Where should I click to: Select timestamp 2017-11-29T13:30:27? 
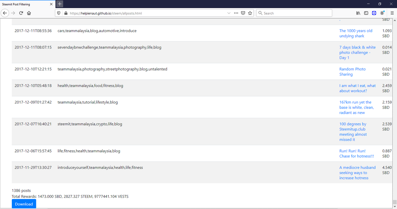[33, 168]
